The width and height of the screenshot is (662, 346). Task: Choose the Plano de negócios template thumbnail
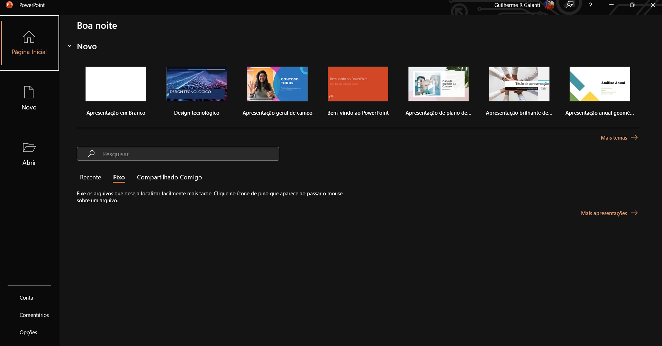(438, 84)
